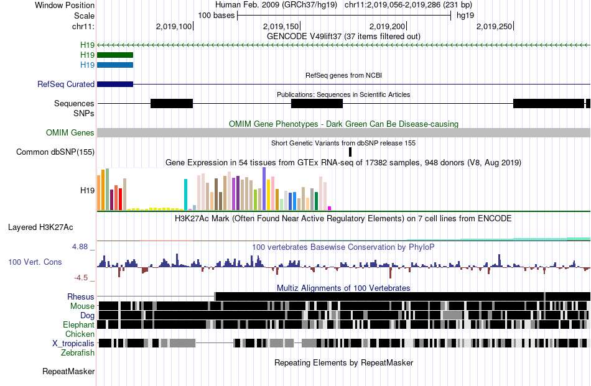This screenshot has width=591, height=386.
Task: Click the blue H19 transcript label
Action: [x=87, y=65]
